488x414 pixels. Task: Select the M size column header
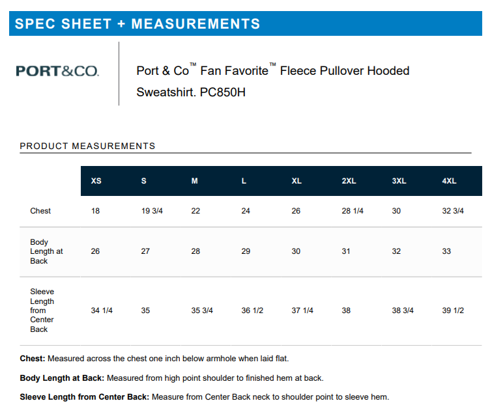click(x=194, y=181)
